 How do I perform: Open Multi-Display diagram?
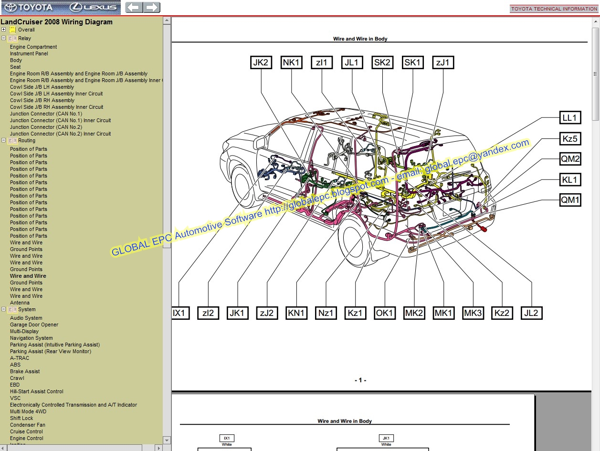[24, 331]
